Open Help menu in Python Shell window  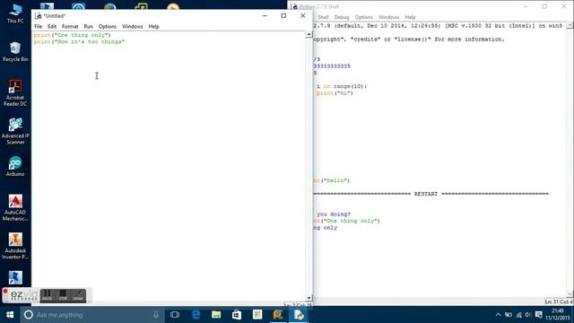[x=410, y=17]
